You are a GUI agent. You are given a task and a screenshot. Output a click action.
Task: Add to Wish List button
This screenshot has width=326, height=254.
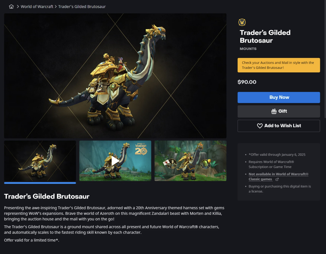click(x=279, y=126)
